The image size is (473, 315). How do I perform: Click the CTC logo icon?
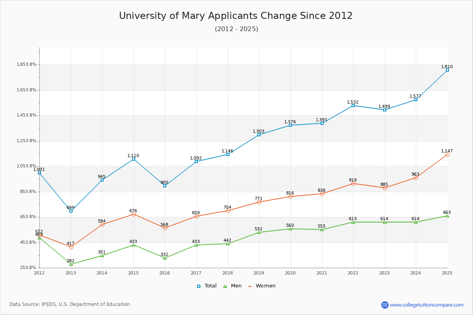coord(385,305)
